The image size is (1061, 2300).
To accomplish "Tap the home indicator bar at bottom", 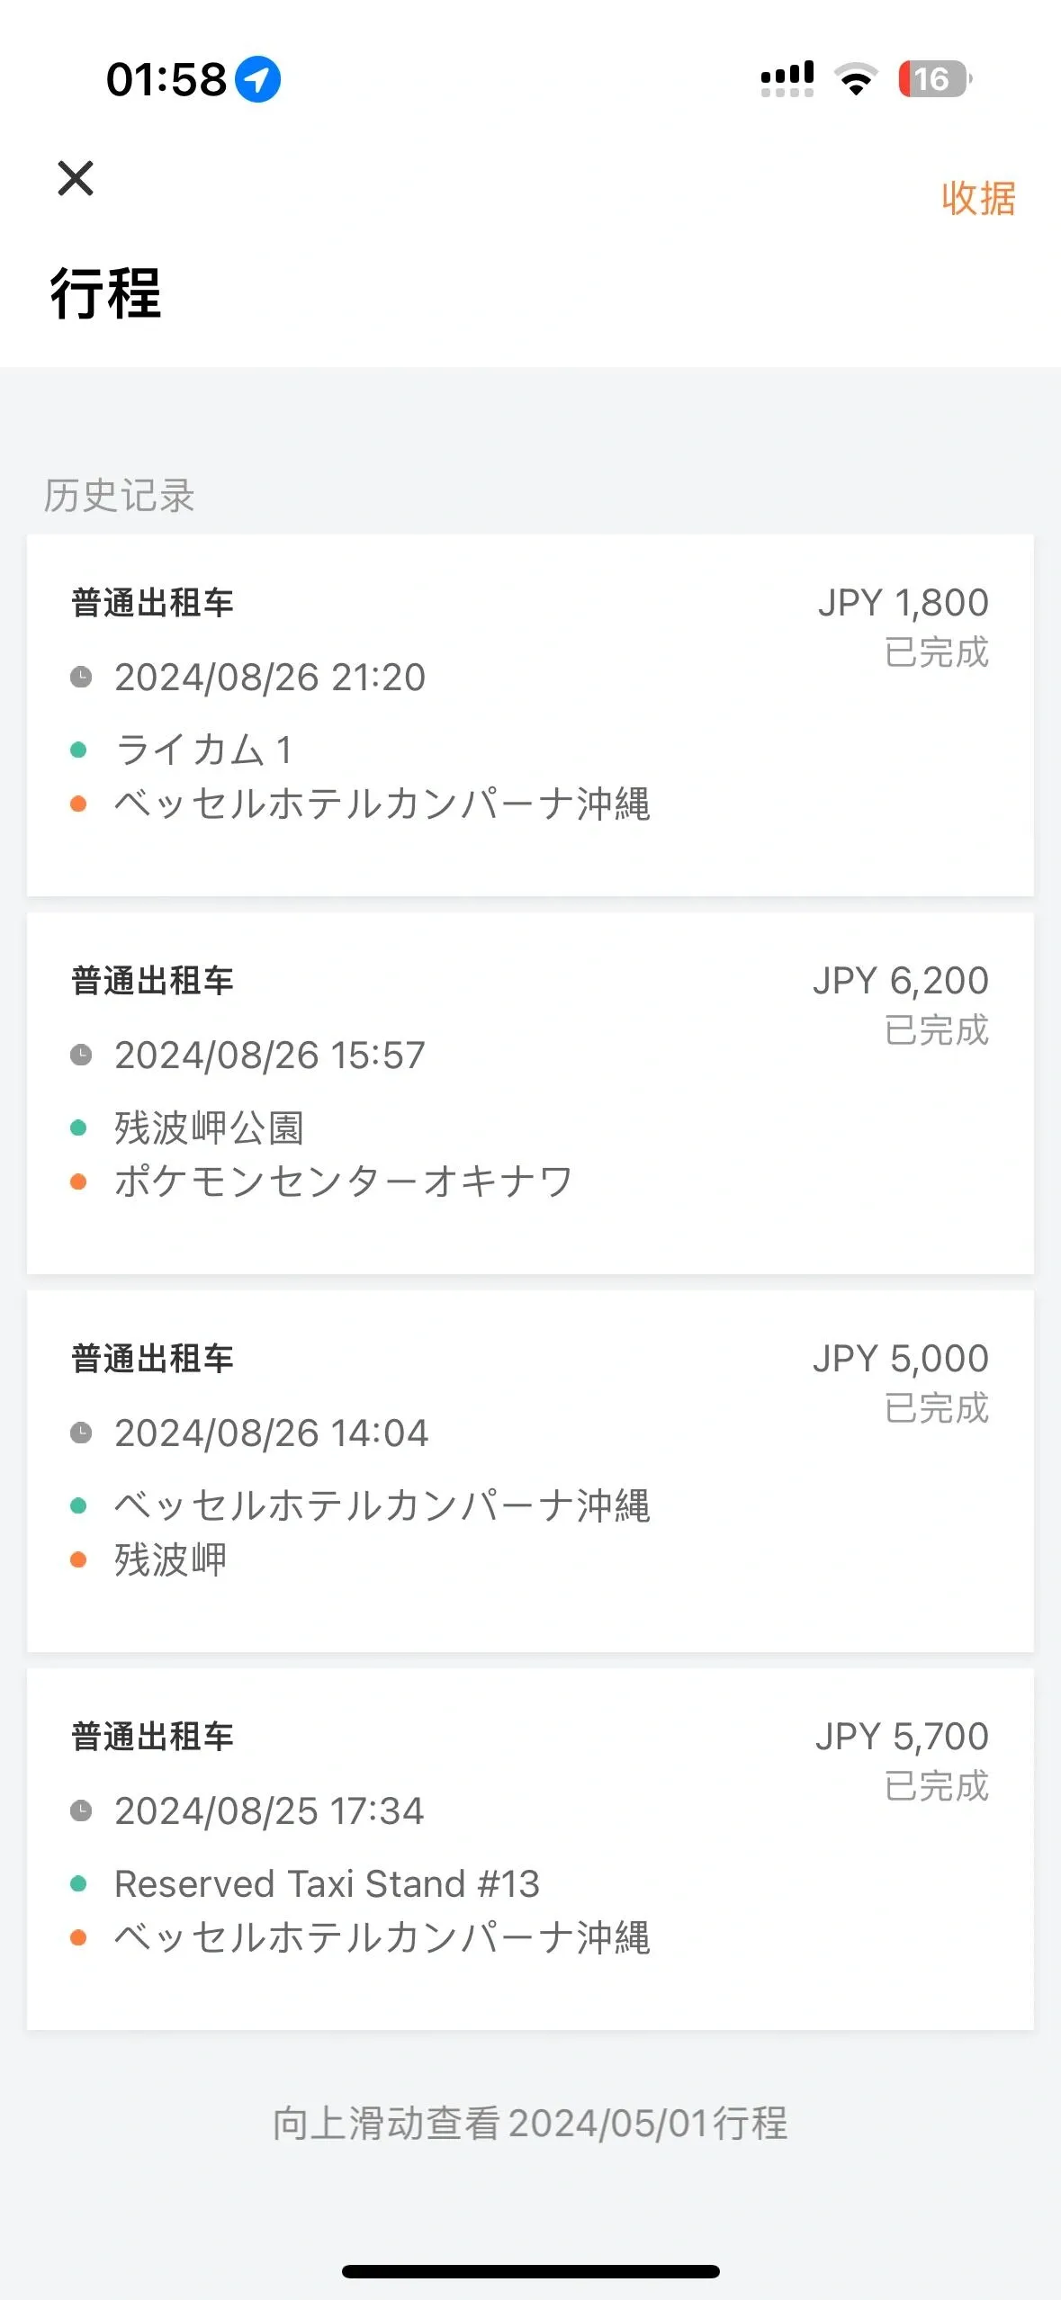I will click(530, 2271).
